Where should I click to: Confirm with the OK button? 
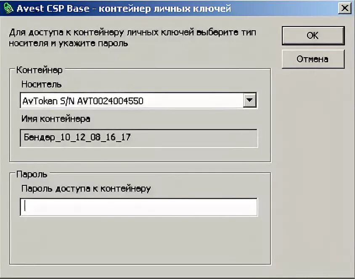(313, 36)
